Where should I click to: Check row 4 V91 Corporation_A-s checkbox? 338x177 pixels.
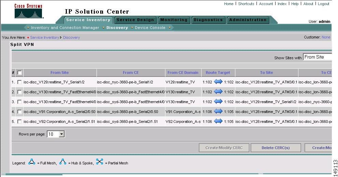19,112
